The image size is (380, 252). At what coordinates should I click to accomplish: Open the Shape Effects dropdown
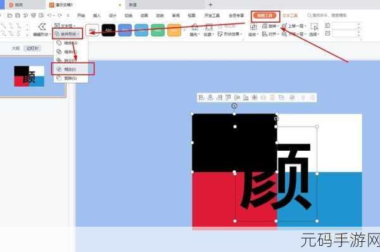[x=230, y=34]
